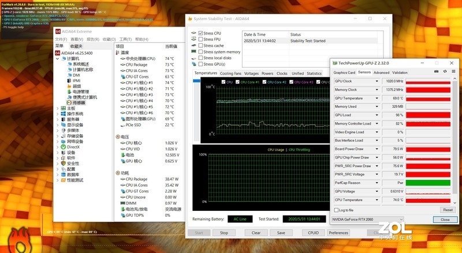Enable the Stress cache checkbox
Viewport: 462px width, 253px height.
200,46
